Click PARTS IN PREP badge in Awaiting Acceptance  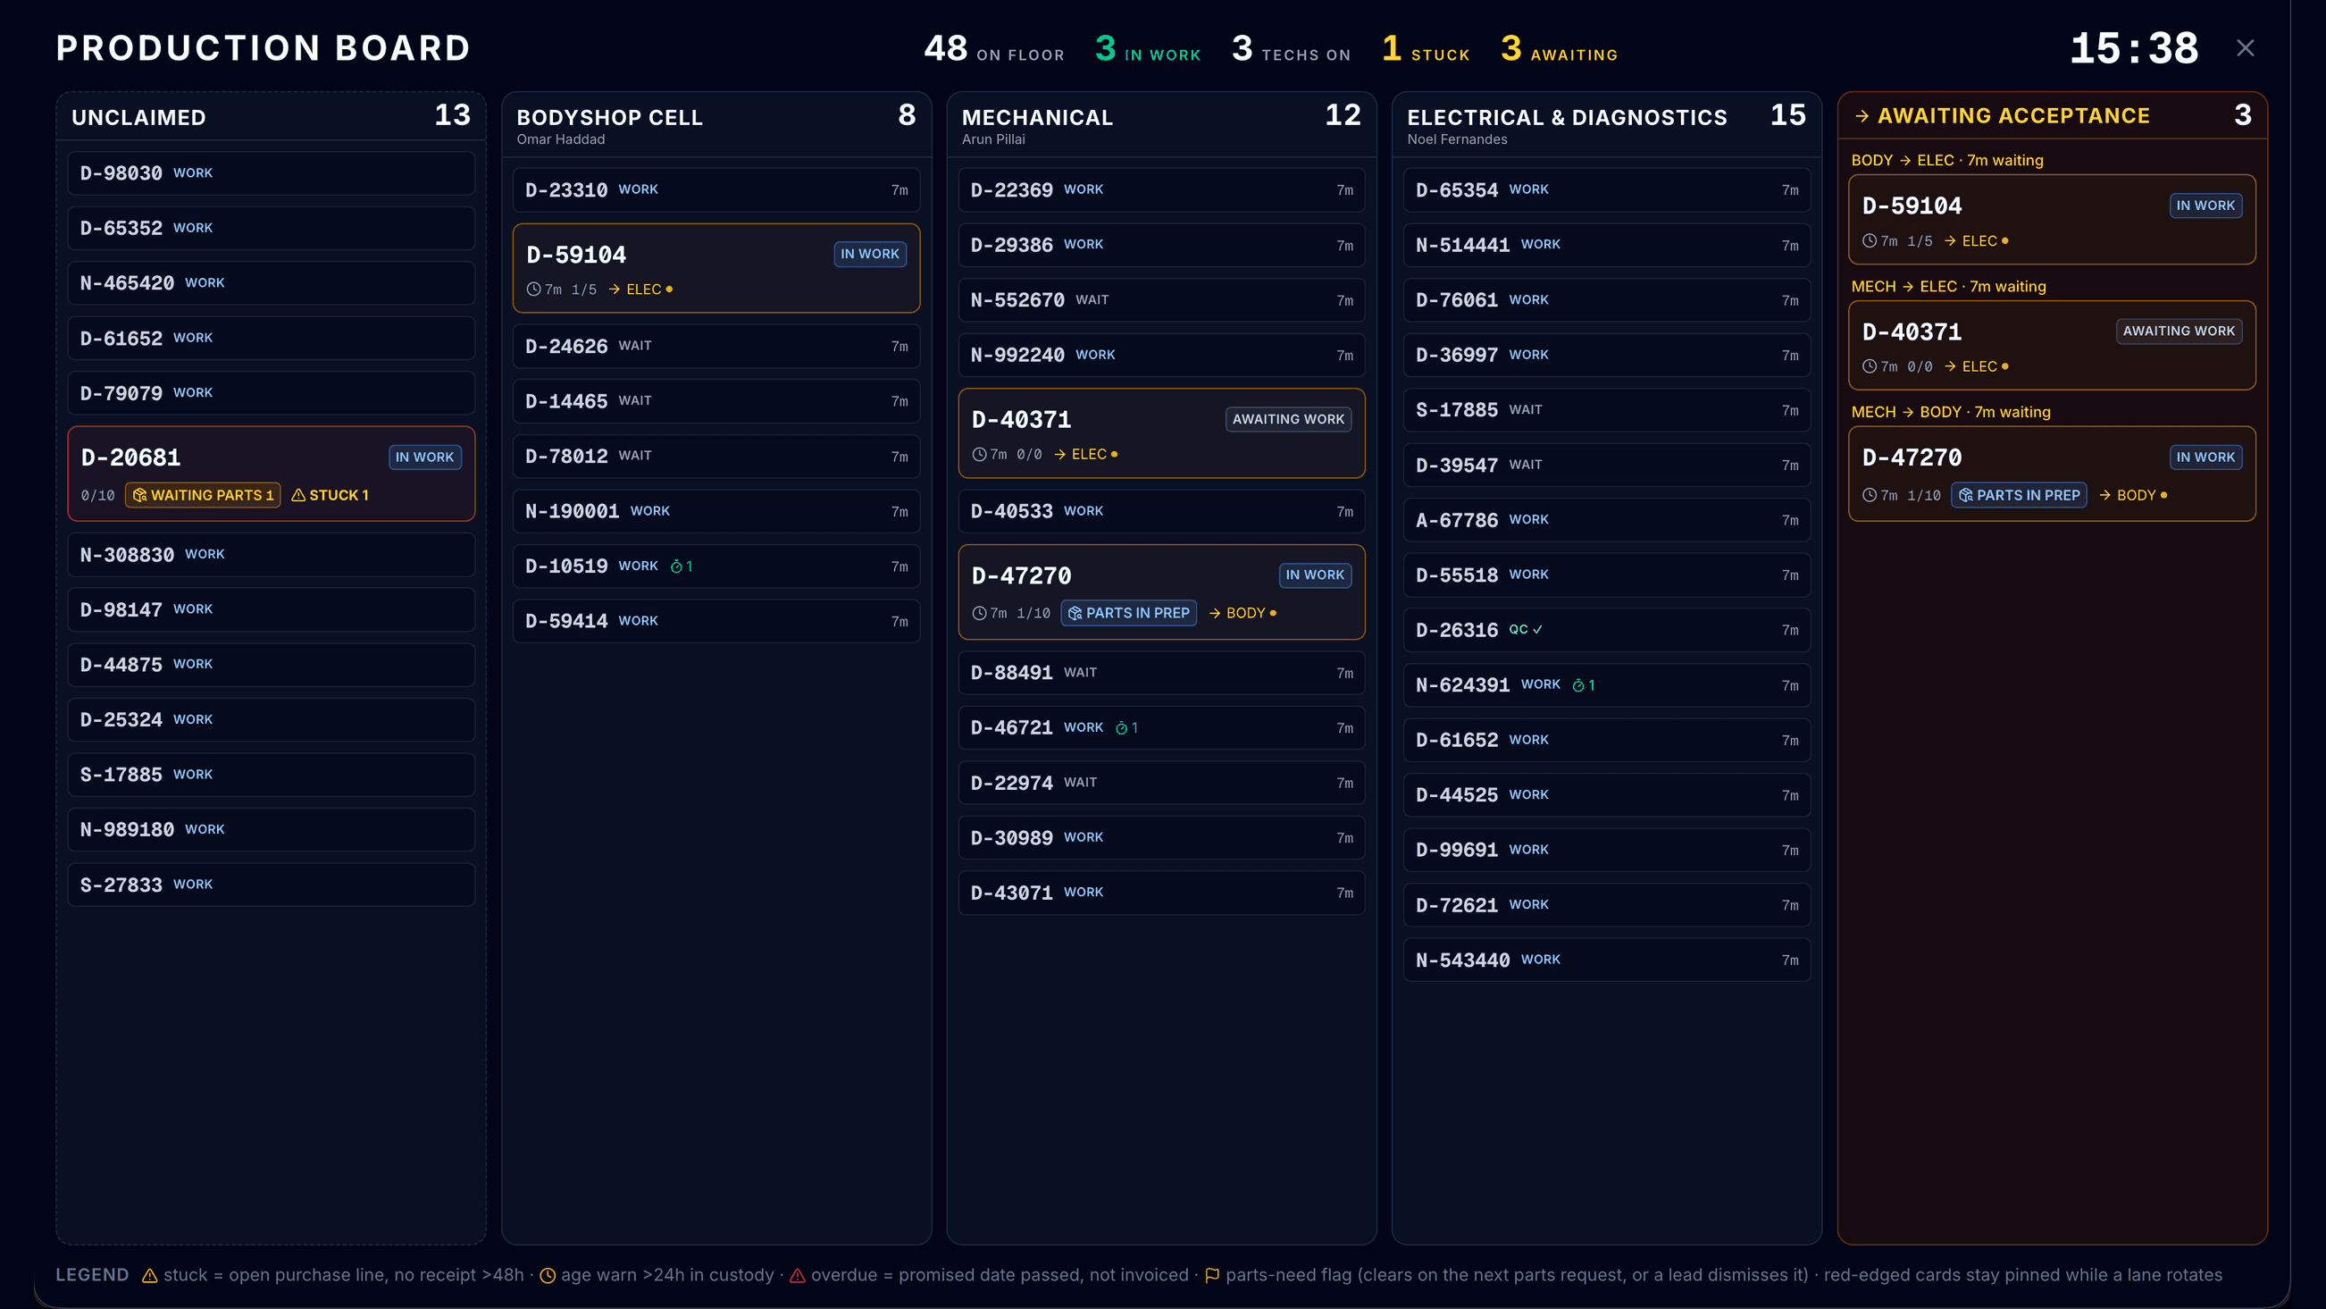coord(2019,495)
